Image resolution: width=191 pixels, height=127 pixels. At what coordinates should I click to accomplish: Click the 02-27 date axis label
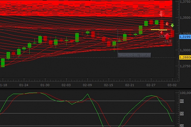pos(151,85)
